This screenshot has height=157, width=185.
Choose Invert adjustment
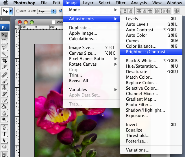tap(151, 125)
